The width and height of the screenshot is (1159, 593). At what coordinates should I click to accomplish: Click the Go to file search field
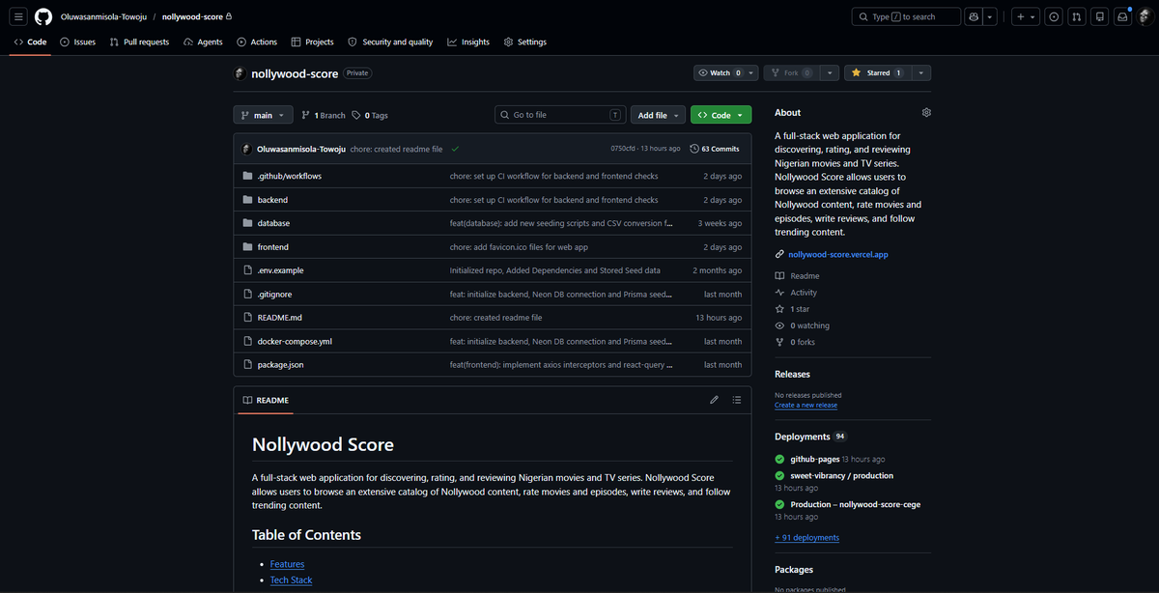click(560, 115)
